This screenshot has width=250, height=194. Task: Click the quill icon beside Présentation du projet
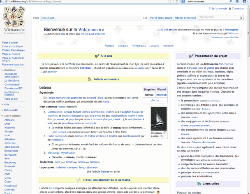coord(191,56)
